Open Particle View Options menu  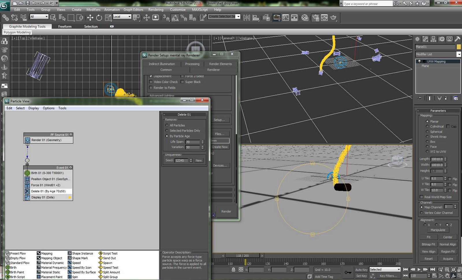(49, 108)
